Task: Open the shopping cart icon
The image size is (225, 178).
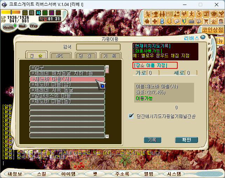Action: pyautogui.click(x=206, y=21)
